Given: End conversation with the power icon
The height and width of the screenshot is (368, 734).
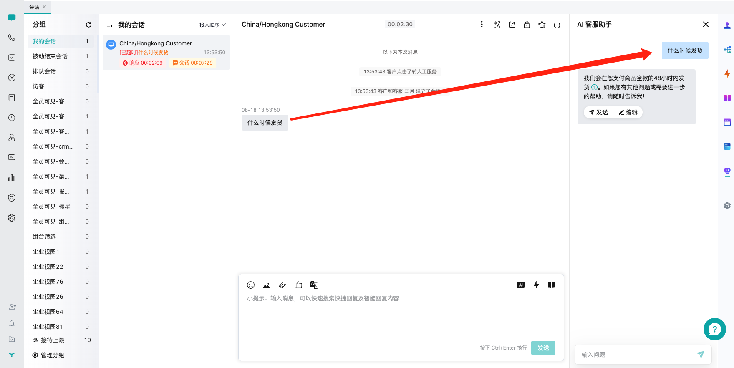Looking at the screenshot, I should 557,25.
